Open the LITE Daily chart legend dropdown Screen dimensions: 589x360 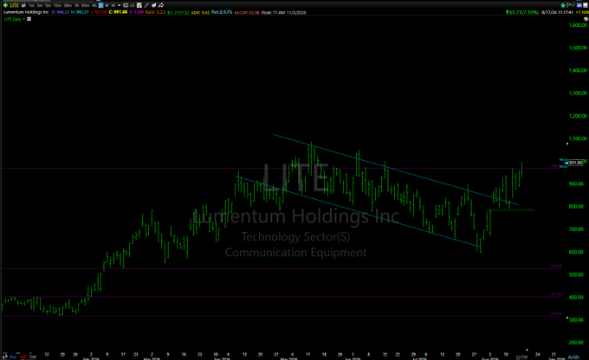point(24,19)
